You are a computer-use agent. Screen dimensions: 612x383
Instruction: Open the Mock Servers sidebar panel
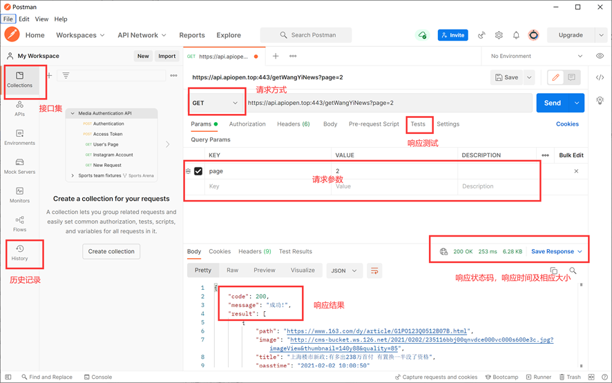(19, 166)
